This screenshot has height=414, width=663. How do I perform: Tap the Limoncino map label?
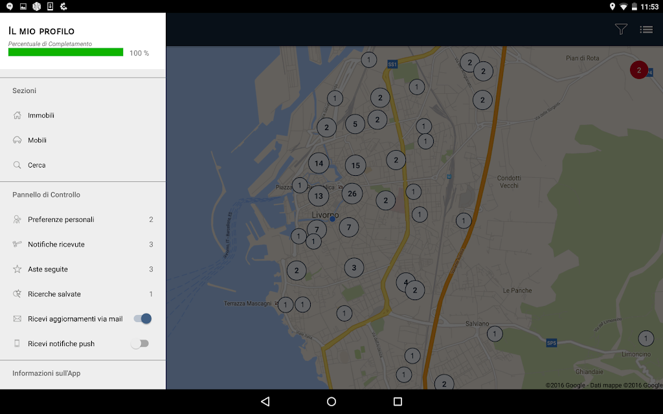636,354
